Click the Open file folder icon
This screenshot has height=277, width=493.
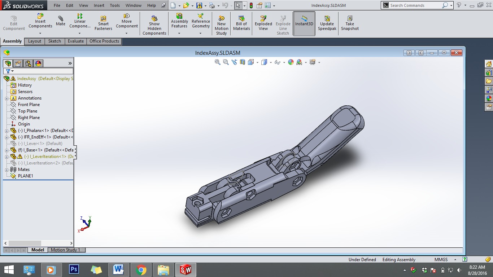186,5
